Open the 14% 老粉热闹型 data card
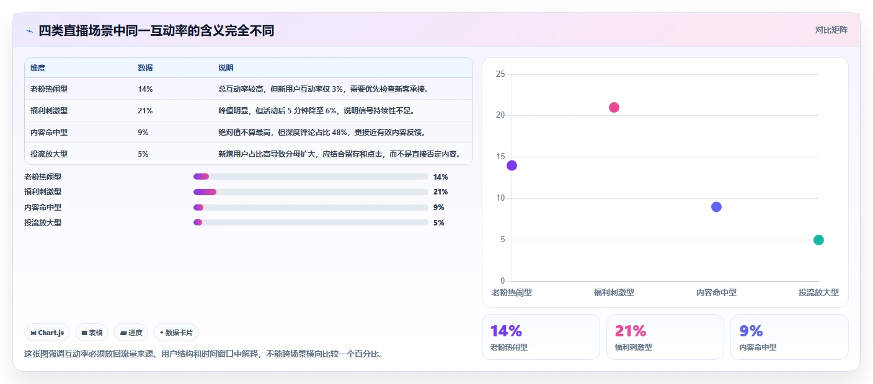 click(541, 337)
